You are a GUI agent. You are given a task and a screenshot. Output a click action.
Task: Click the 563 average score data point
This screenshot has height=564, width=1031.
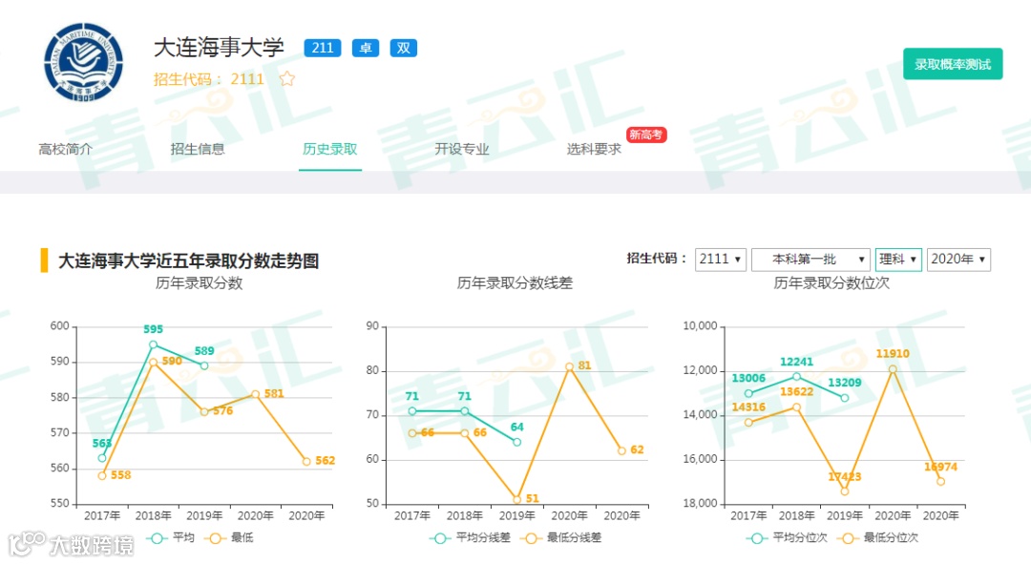tap(102, 458)
